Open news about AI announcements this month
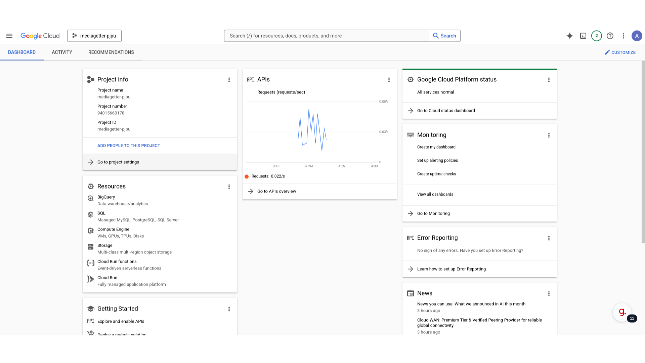Viewport: 645px width, 363px height. point(471,304)
